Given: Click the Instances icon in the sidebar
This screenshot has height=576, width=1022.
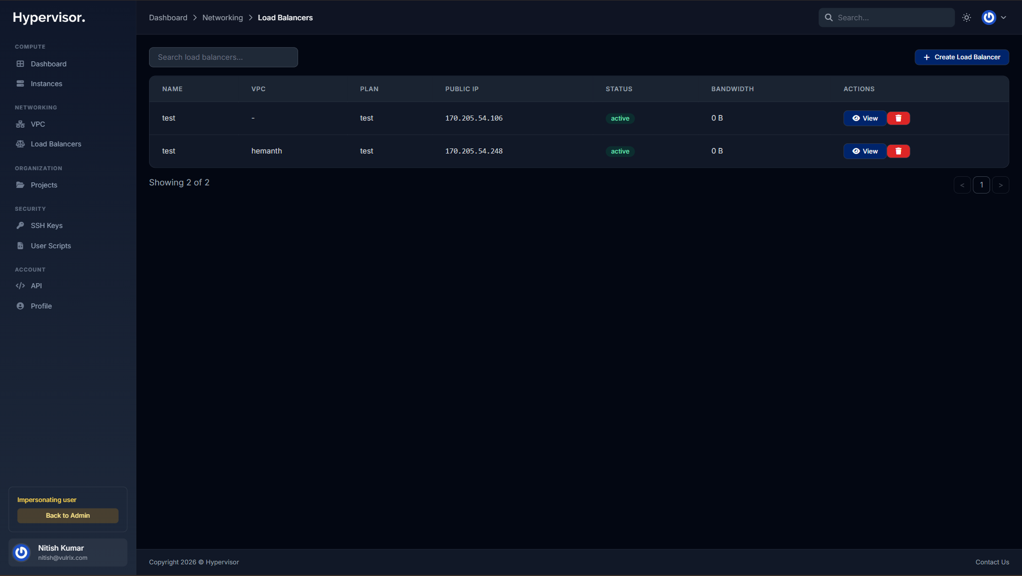Looking at the screenshot, I should click(20, 84).
